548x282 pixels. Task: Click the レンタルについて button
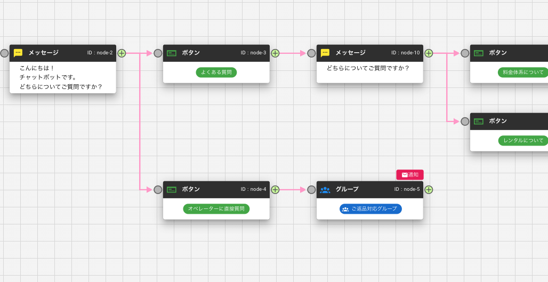[523, 141]
